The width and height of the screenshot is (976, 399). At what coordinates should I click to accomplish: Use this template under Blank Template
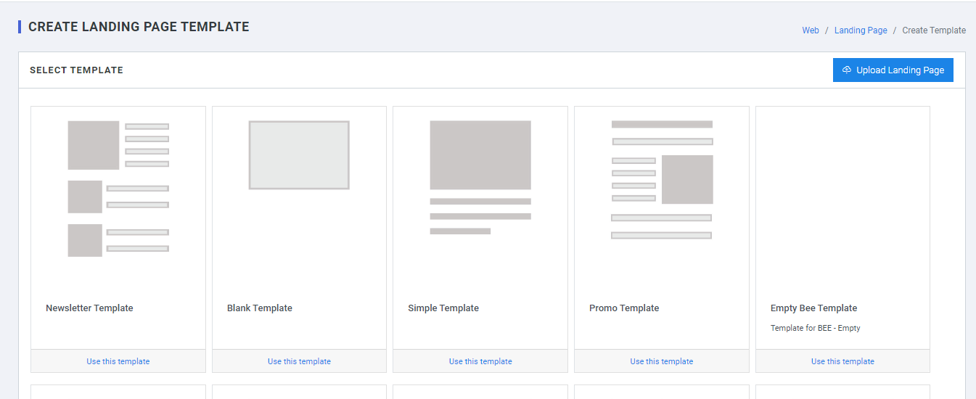click(x=299, y=361)
